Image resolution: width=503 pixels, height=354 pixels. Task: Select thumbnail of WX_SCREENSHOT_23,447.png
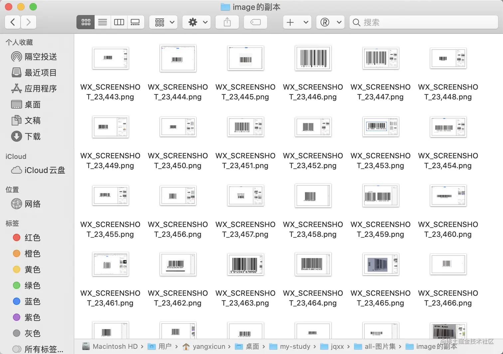(x=381, y=58)
